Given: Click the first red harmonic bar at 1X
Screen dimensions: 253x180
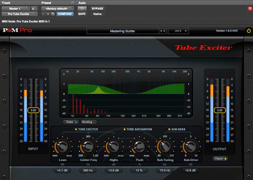Looking at the screenshot, I should 73,104.
